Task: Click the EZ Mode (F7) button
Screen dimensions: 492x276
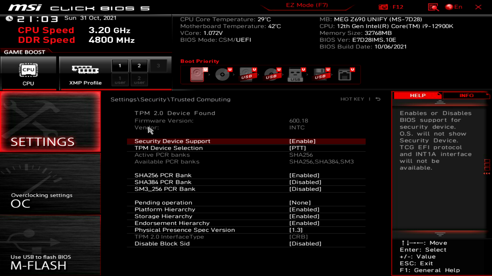Action: point(307,5)
